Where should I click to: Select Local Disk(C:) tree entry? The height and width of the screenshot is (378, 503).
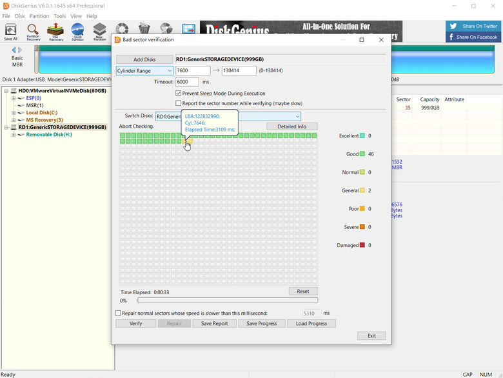(42, 113)
